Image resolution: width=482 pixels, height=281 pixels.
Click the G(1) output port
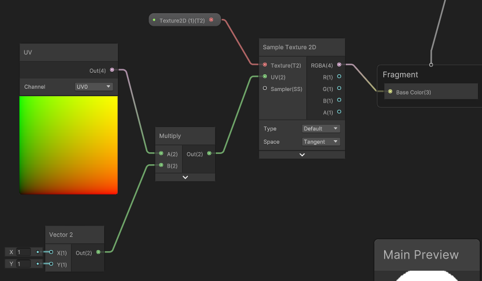(339, 88)
